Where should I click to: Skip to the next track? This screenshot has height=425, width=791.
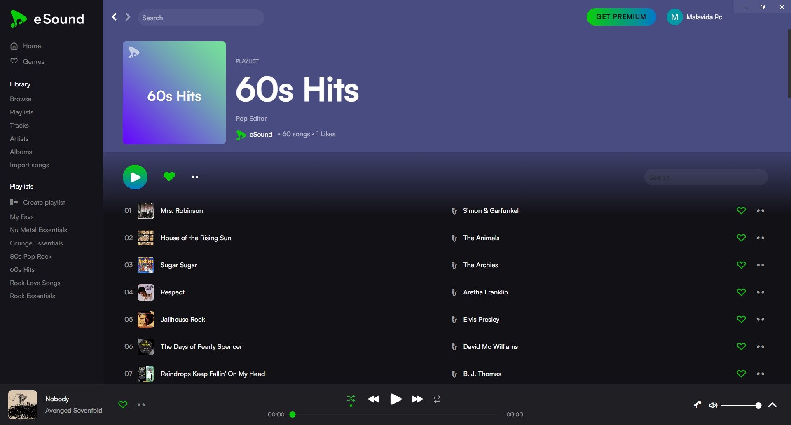[417, 399]
